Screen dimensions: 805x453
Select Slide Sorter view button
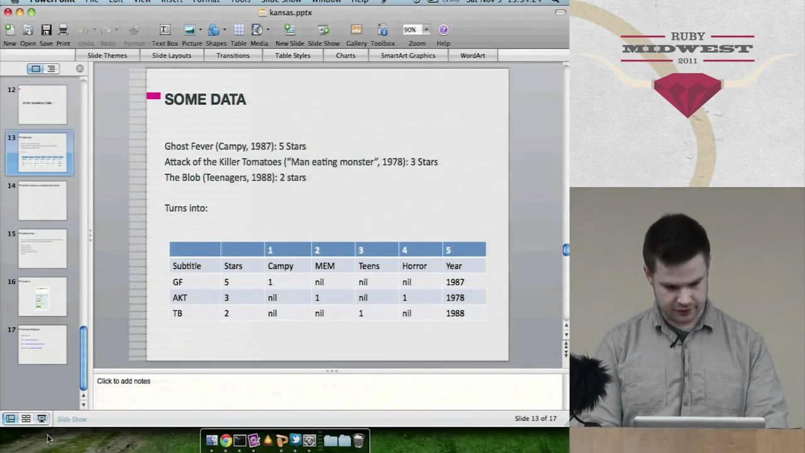tap(26, 418)
